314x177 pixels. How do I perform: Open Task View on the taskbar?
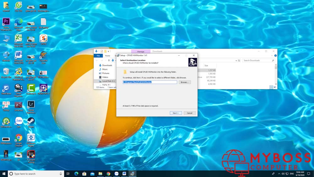68,174
